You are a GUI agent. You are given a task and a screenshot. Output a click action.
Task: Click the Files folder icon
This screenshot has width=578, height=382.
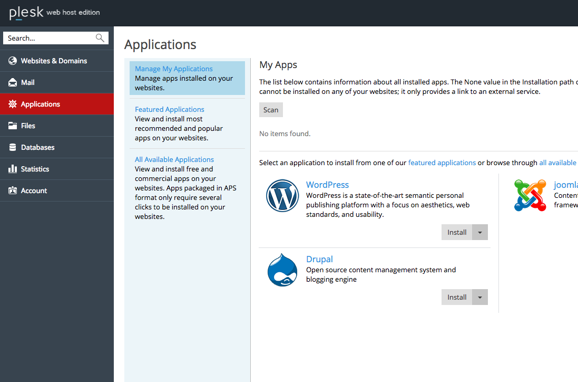click(x=13, y=126)
